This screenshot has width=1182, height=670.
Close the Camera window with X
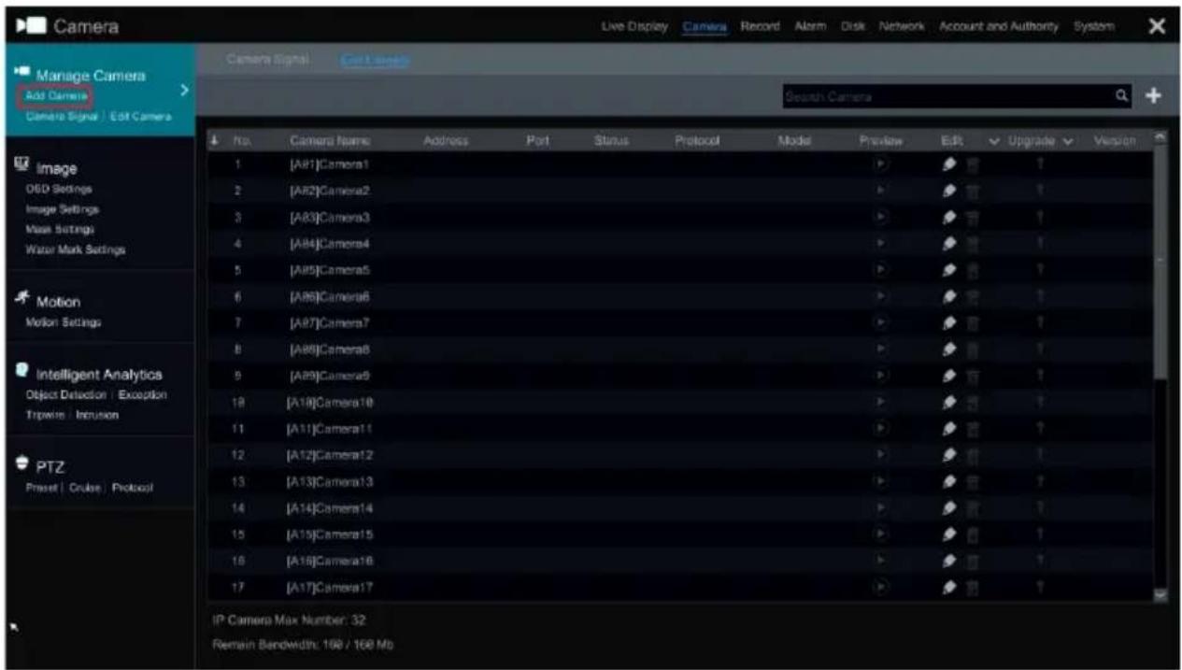pyautogui.click(x=1156, y=26)
